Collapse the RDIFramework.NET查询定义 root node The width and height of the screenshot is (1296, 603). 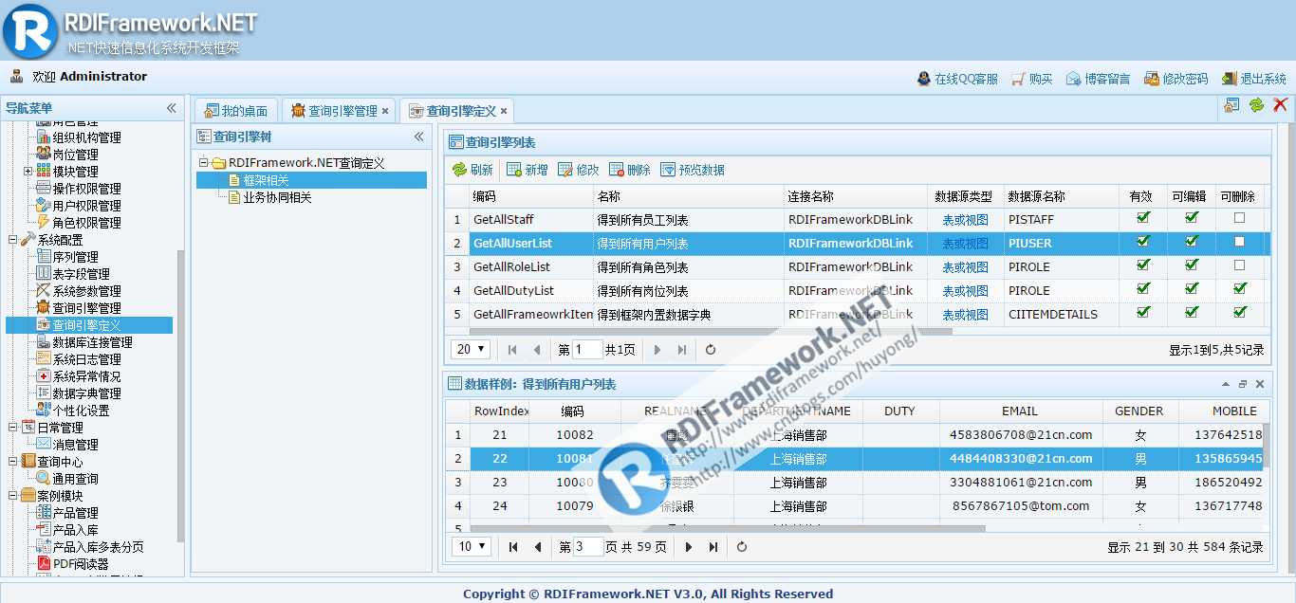click(x=204, y=163)
